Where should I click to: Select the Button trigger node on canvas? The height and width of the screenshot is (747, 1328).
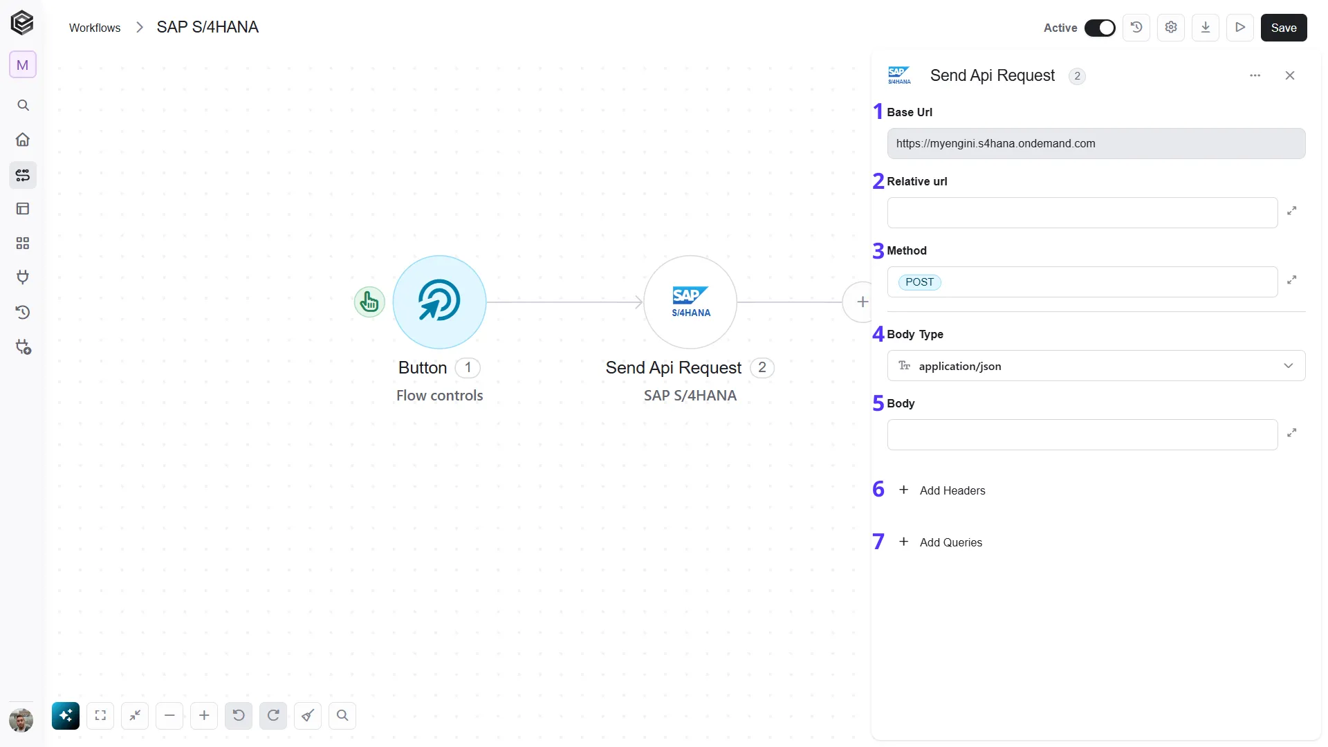pyautogui.click(x=439, y=302)
